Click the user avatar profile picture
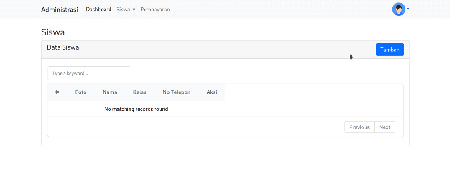This screenshot has width=450, height=192. pyautogui.click(x=398, y=9)
